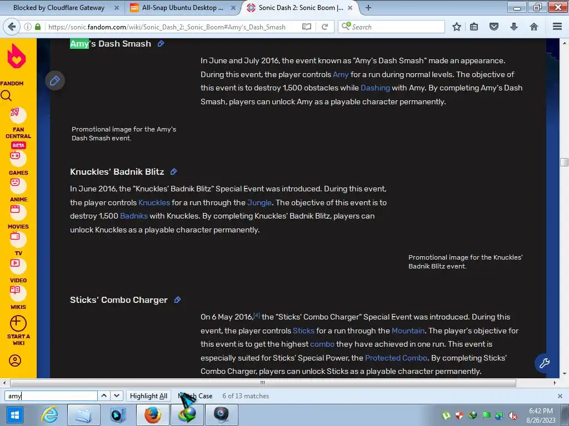Close the All-Snap Ubuntu Desktop tab
This screenshot has height=426, width=569.
click(233, 8)
